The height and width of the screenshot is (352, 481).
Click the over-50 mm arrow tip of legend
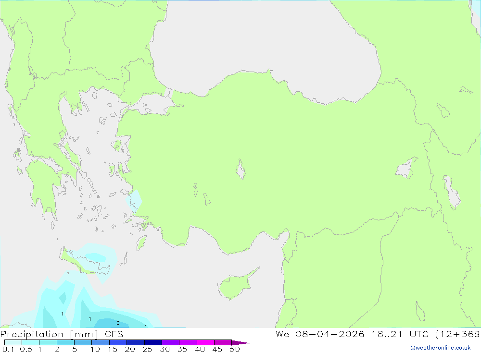click(x=240, y=342)
